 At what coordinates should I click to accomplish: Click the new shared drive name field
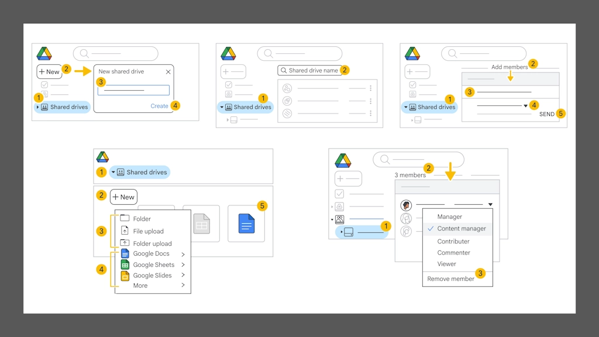point(133,90)
